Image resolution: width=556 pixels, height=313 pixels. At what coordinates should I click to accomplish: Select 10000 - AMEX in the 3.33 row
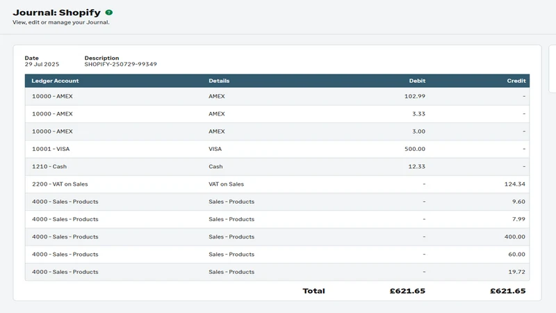click(52, 114)
